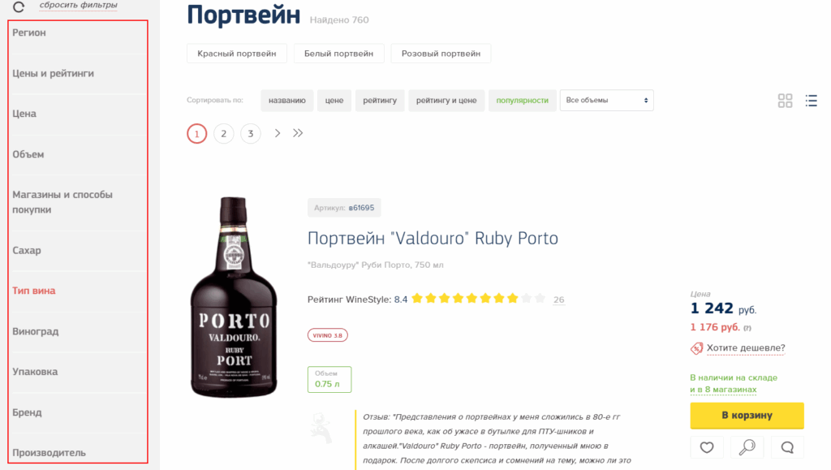Image resolution: width=831 pixels, height=470 pixels.
Task: Switch to grid view layout
Action: pos(785,101)
